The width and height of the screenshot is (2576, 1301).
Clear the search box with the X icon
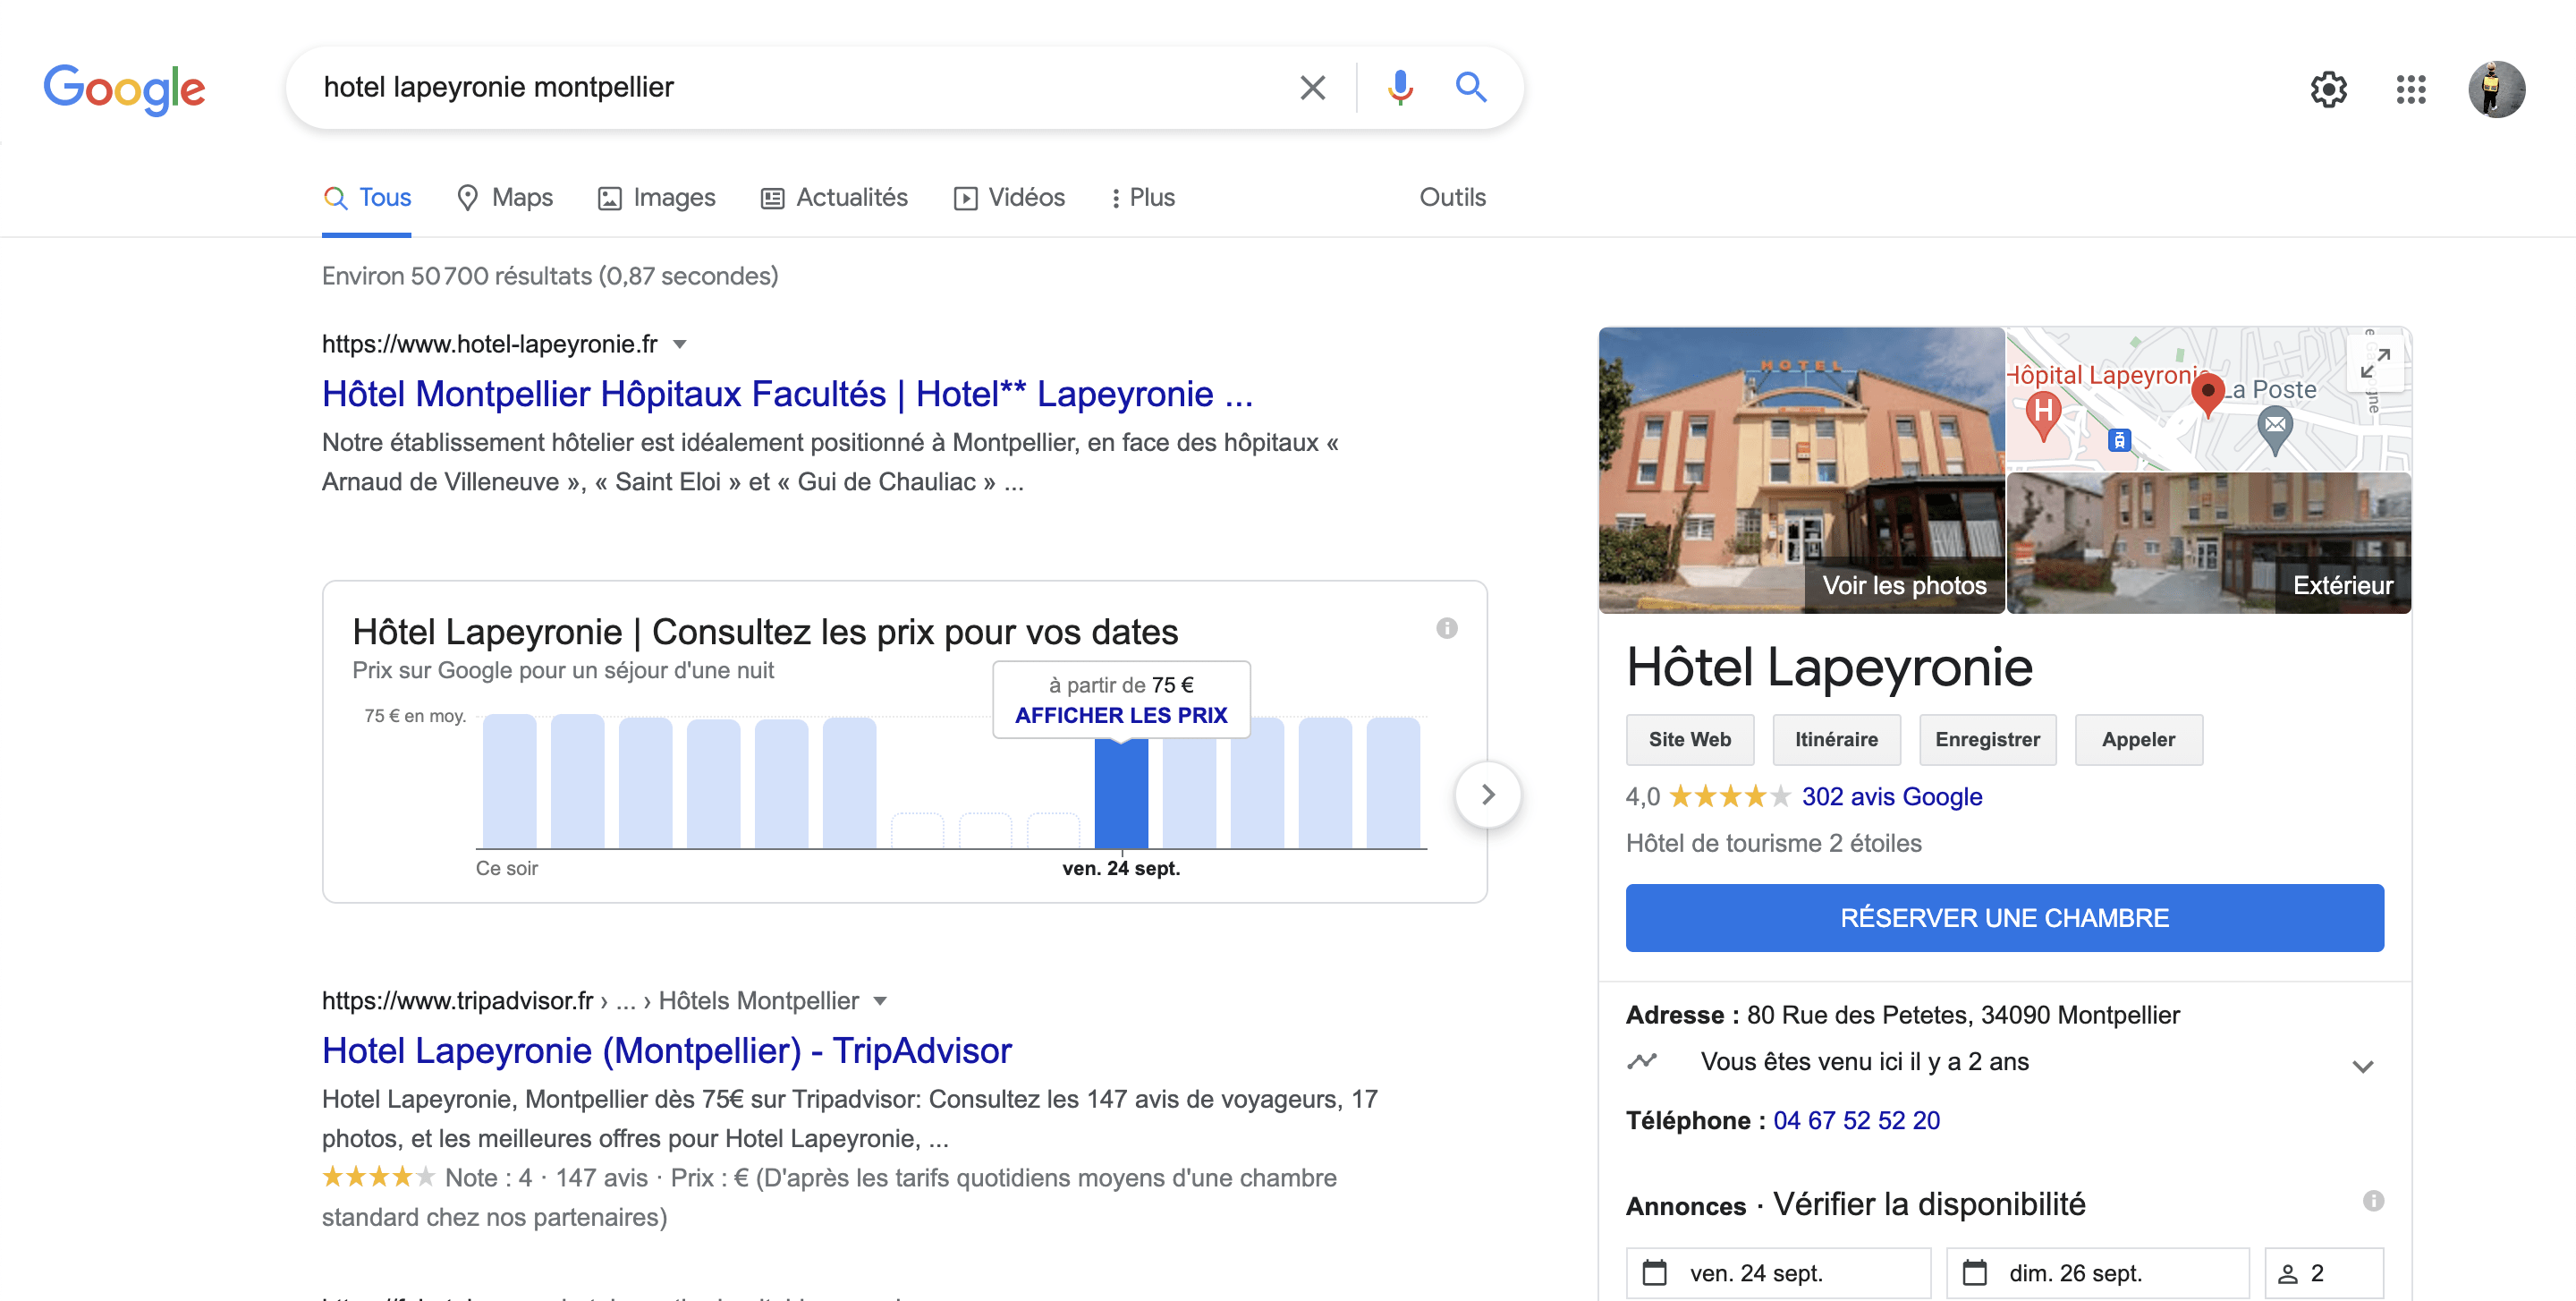[x=1312, y=88]
